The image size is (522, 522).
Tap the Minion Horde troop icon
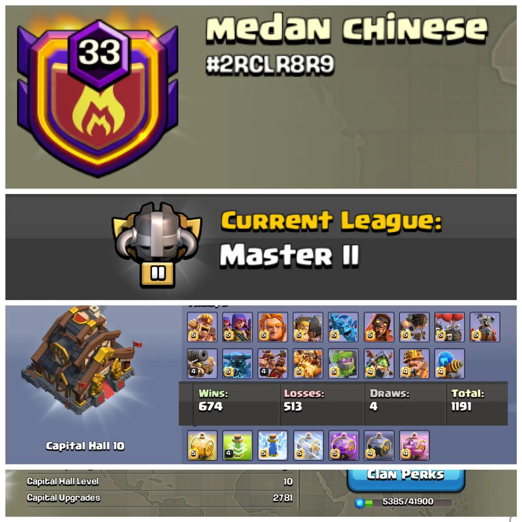click(x=343, y=327)
